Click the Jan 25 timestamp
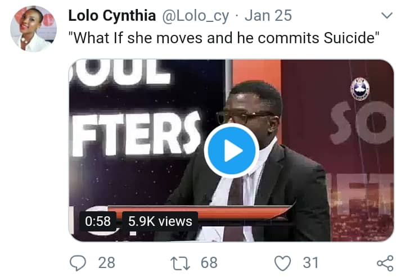Screen dimensions: 405x277 pyautogui.click(x=268, y=16)
